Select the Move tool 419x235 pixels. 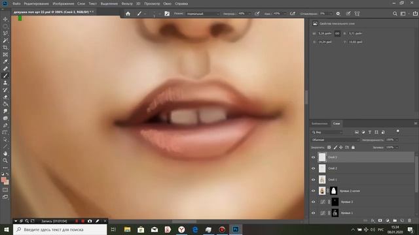(x=5, y=19)
